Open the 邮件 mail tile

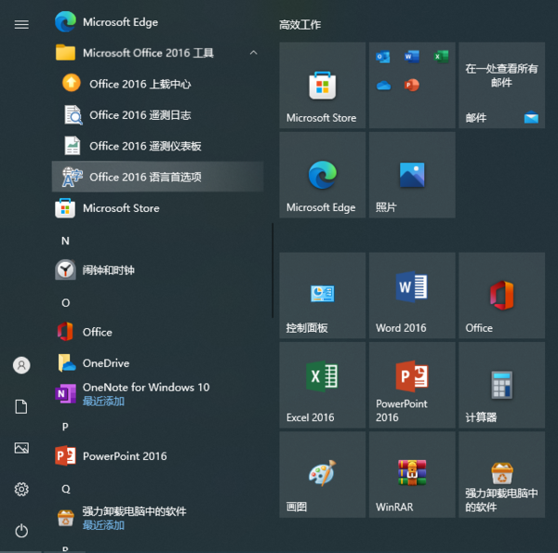(502, 85)
